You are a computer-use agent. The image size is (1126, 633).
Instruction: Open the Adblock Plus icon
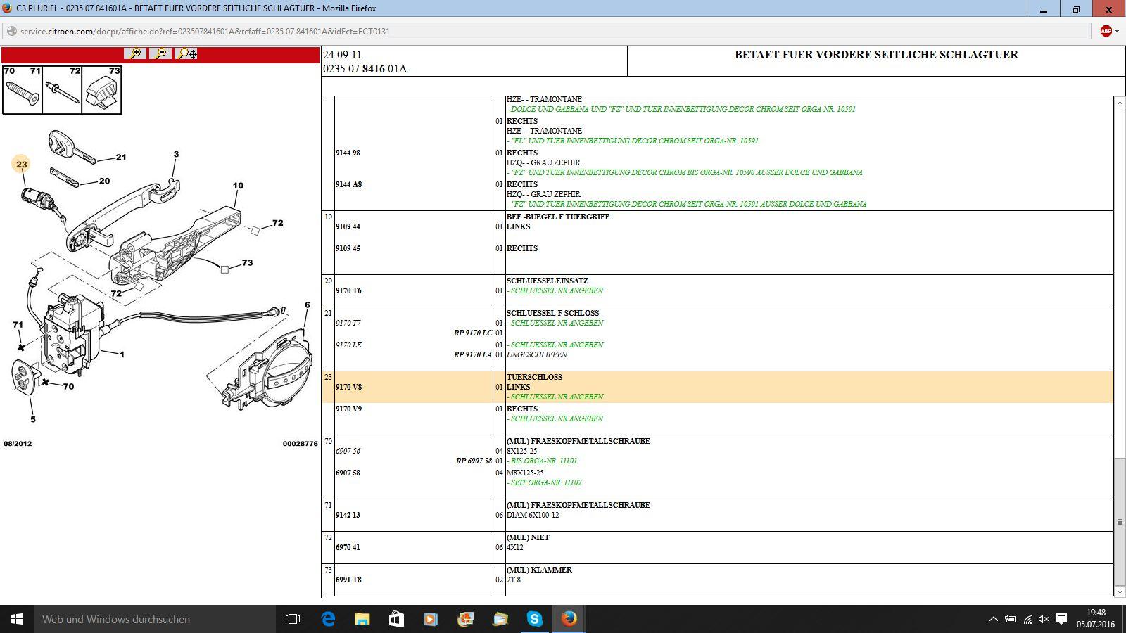coord(1106,31)
